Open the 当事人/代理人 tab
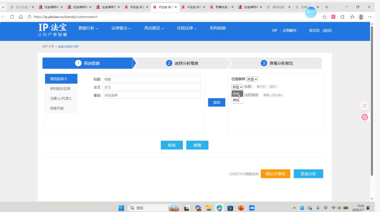Viewport: 380px width, 212px height. (61, 99)
